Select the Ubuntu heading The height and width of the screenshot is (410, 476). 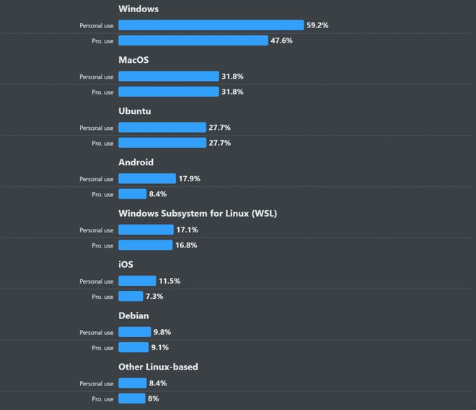(x=134, y=111)
